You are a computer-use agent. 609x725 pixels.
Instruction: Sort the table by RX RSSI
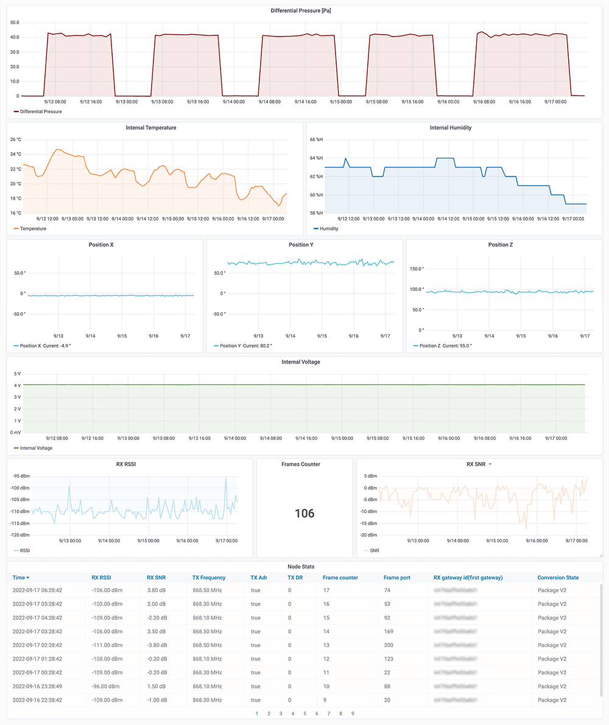pyautogui.click(x=100, y=577)
